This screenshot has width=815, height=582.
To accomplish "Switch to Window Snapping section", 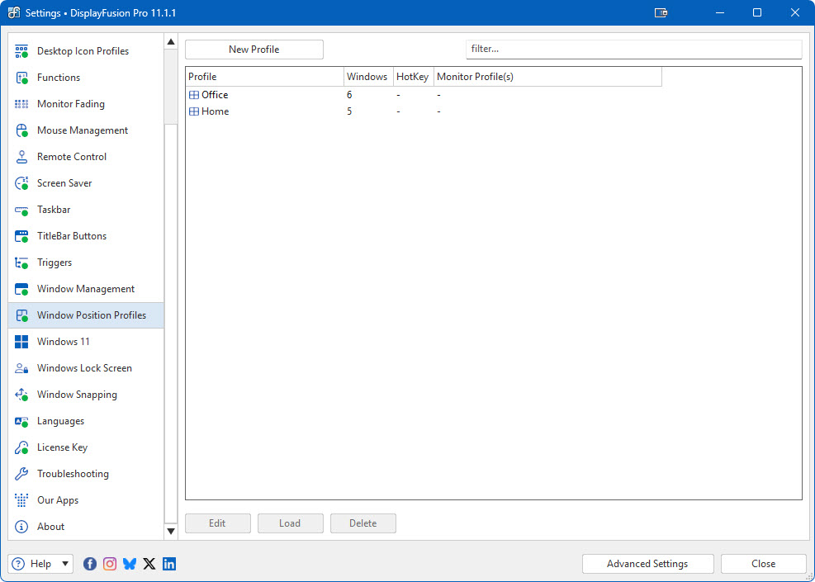I will pos(77,395).
